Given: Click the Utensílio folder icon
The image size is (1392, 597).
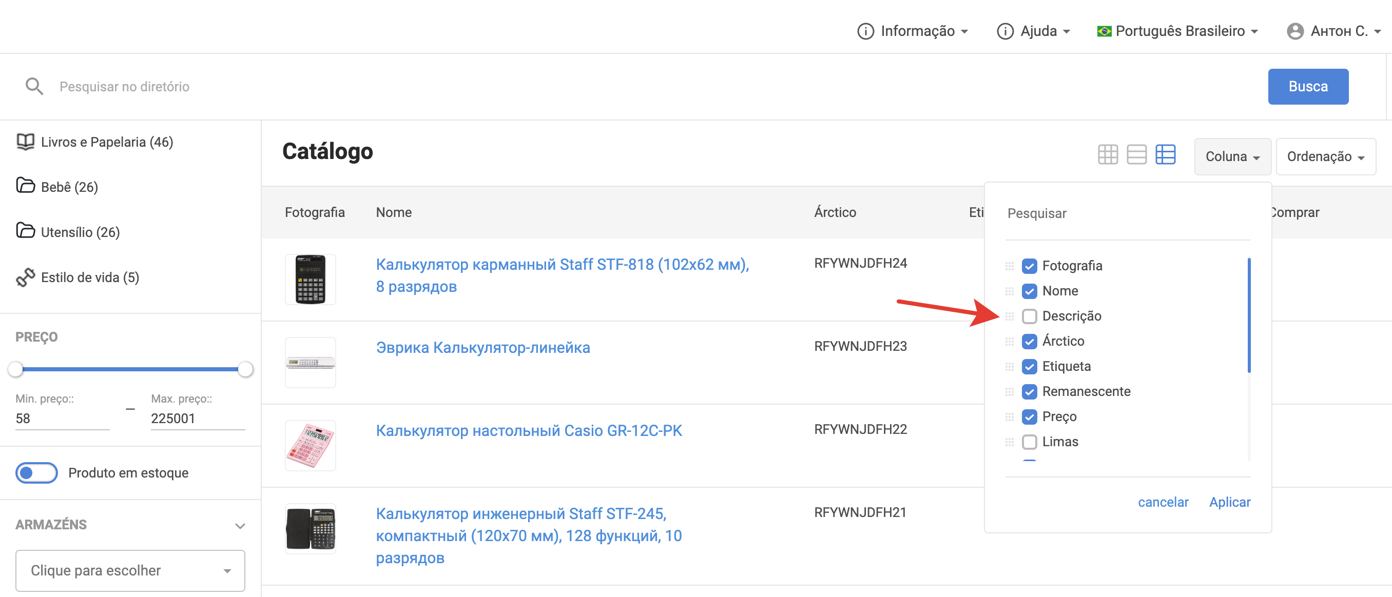Looking at the screenshot, I should [x=25, y=231].
